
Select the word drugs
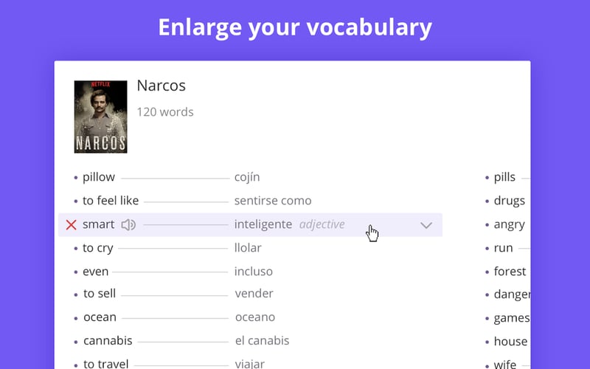pos(509,201)
